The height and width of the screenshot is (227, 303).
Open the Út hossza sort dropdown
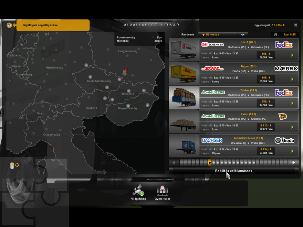coord(218,34)
